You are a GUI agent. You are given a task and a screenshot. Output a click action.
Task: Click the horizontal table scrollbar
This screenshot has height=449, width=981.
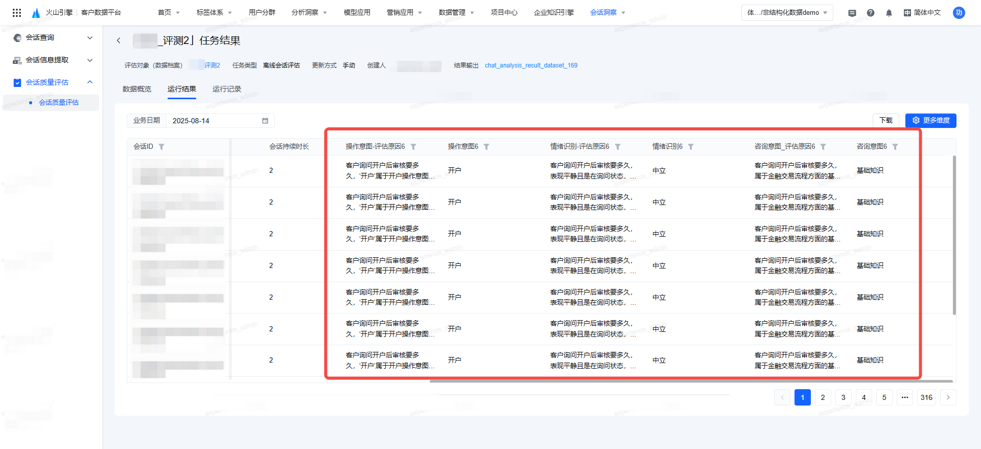pyautogui.click(x=691, y=381)
